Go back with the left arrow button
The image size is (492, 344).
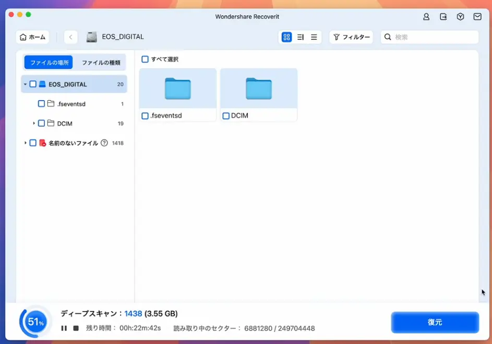tap(70, 37)
